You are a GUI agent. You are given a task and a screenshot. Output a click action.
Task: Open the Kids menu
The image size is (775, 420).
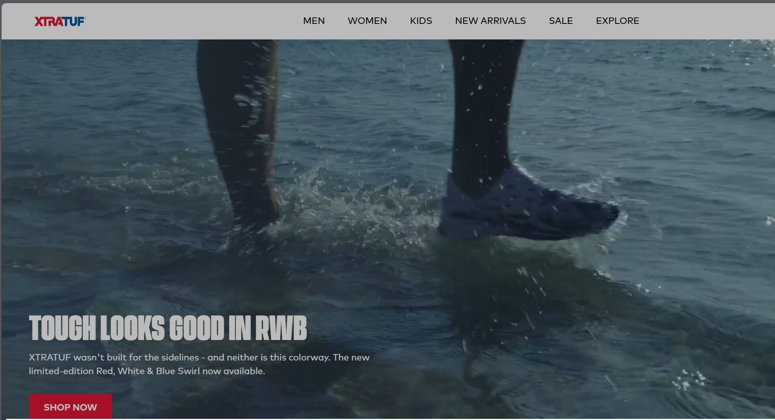(421, 21)
